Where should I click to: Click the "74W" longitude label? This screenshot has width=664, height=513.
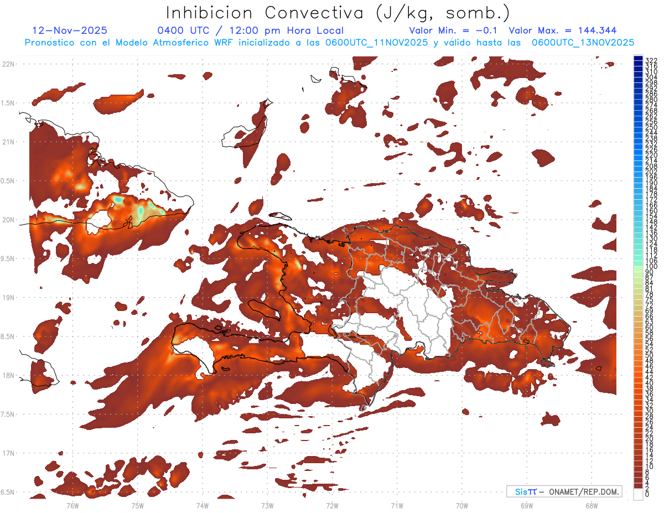202,505
